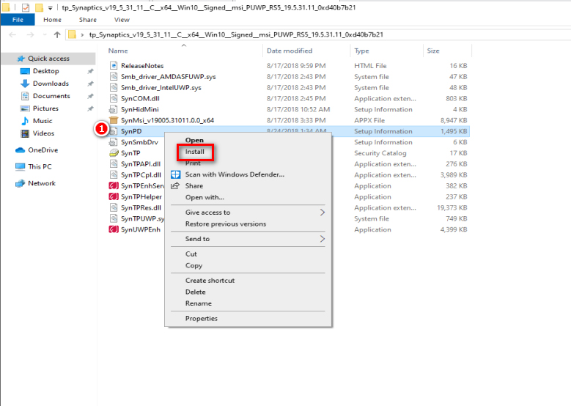
Task: Sort files by Type column header
Action: [361, 51]
